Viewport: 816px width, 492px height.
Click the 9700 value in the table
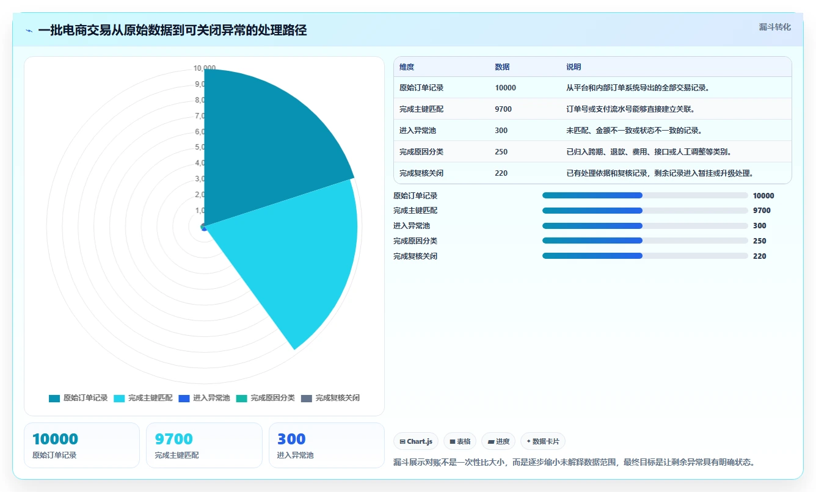click(503, 109)
